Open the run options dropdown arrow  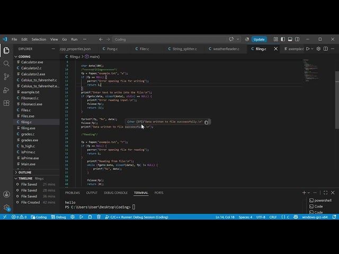point(312,49)
